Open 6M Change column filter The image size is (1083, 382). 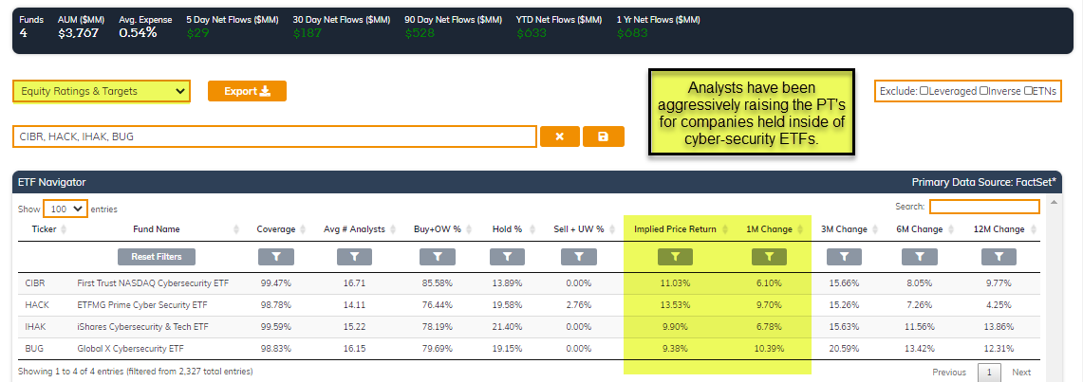click(x=920, y=257)
